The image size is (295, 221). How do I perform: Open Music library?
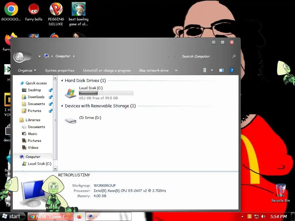point(33,134)
